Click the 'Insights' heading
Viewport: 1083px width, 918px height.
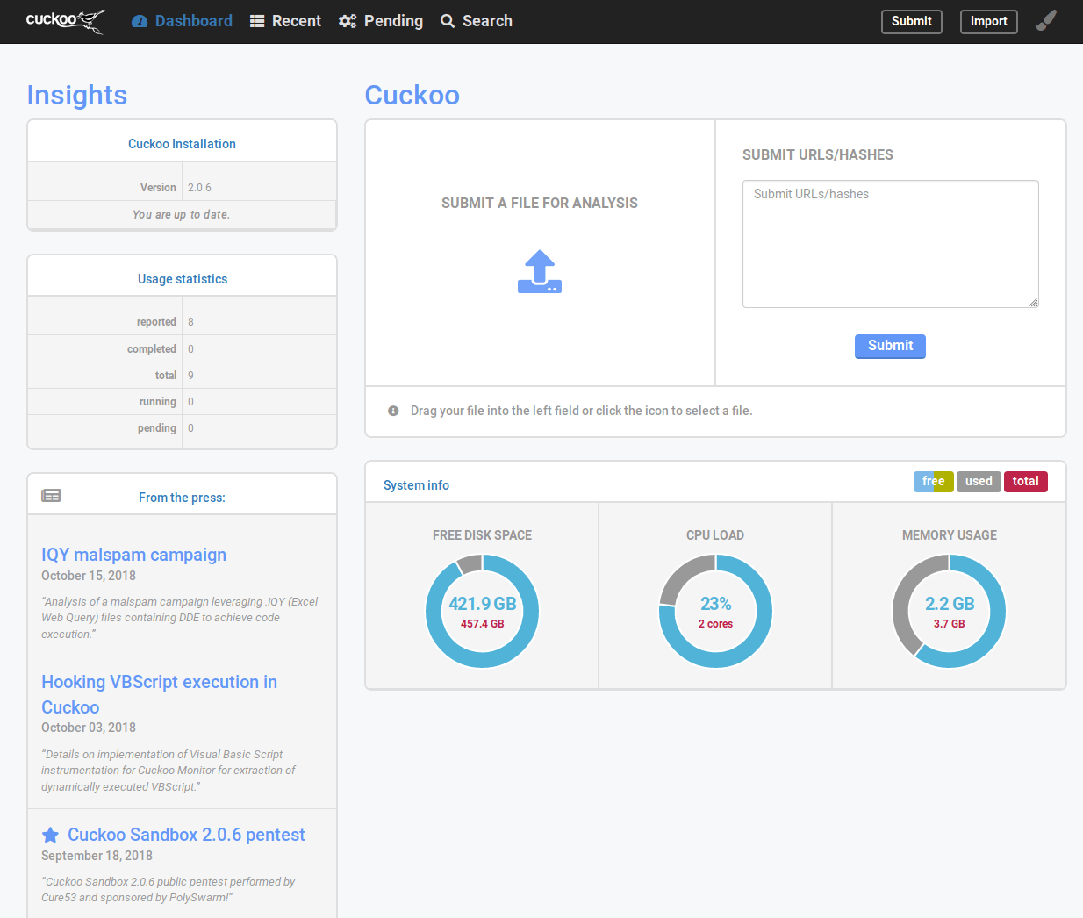coord(77,95)
